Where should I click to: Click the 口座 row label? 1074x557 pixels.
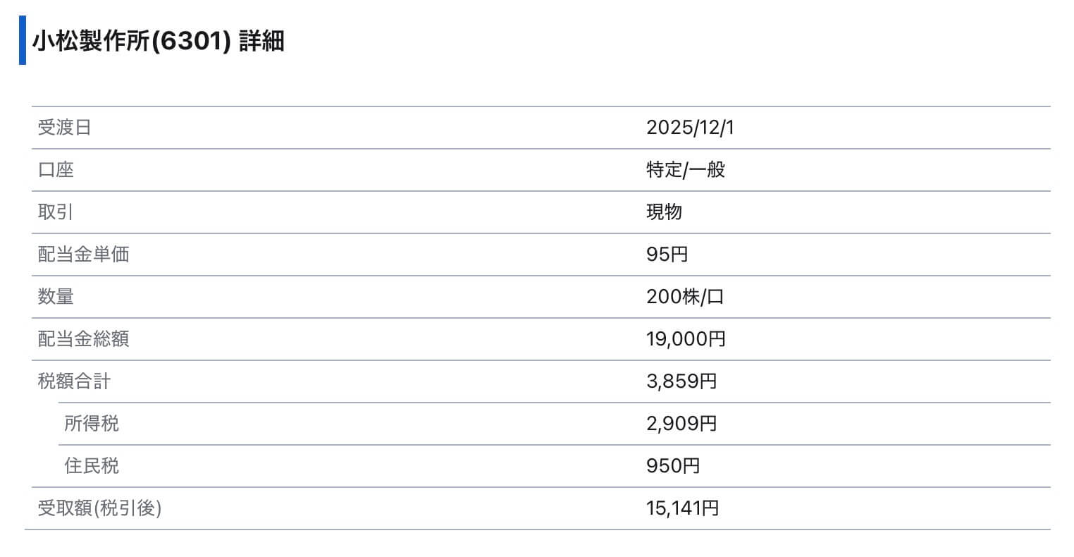56,170
